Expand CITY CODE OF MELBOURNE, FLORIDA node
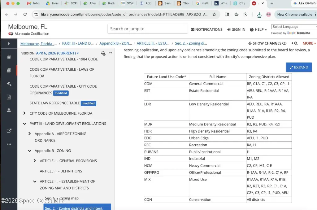Viewport: 317px width, 210px height. pos(24,113)
